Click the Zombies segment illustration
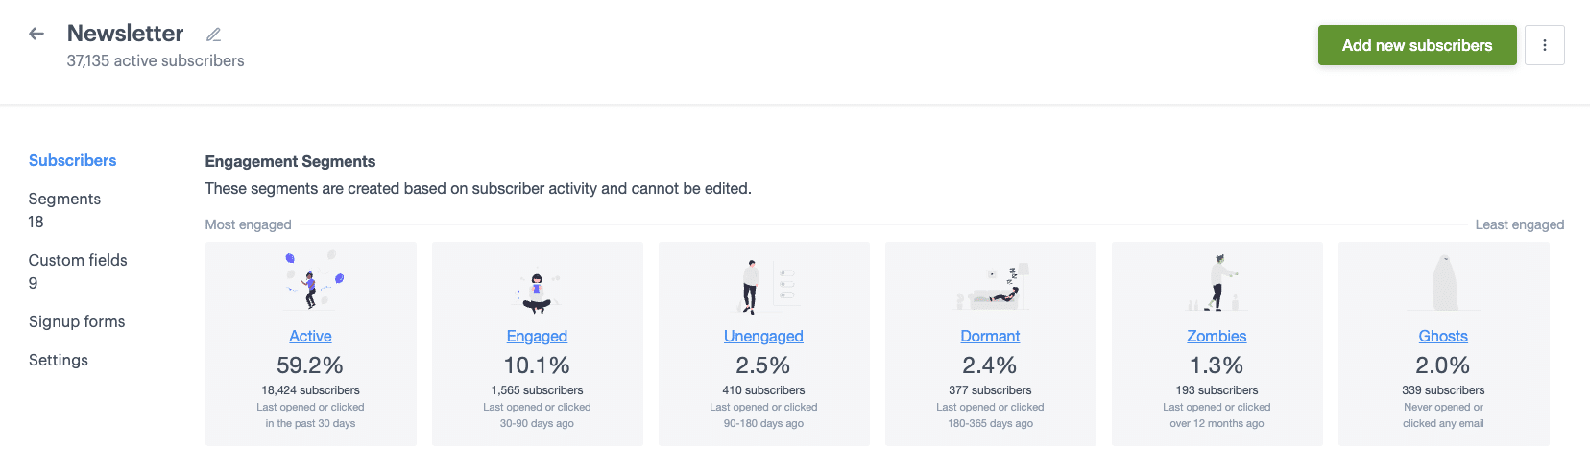This screenshot has width=1590, height=471. click(1217, 283)
